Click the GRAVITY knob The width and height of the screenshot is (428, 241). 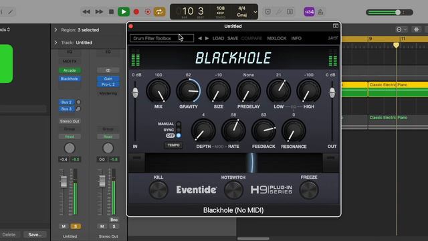click(x=189, y=91)
